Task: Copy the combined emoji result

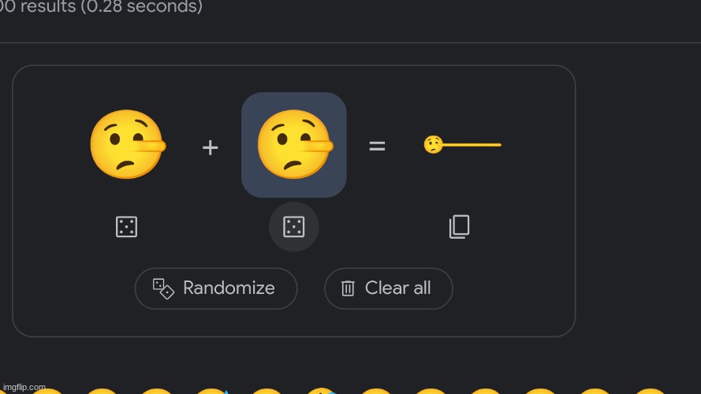Action: 459,226
